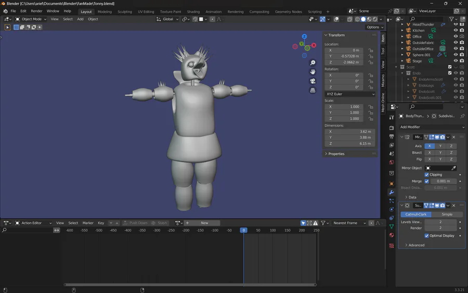Screen dimensions: 468x293
Task: Open the Mixamo sidebar tab
Action: coord(383,81)
